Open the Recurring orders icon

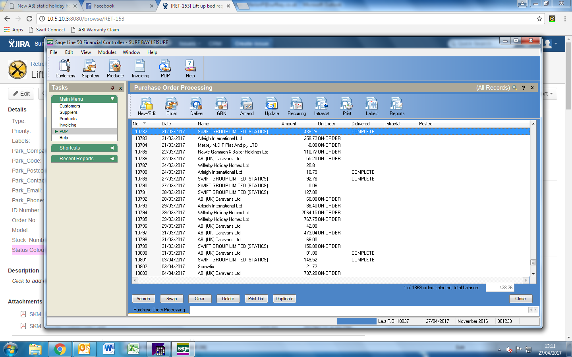pos(297,106)
